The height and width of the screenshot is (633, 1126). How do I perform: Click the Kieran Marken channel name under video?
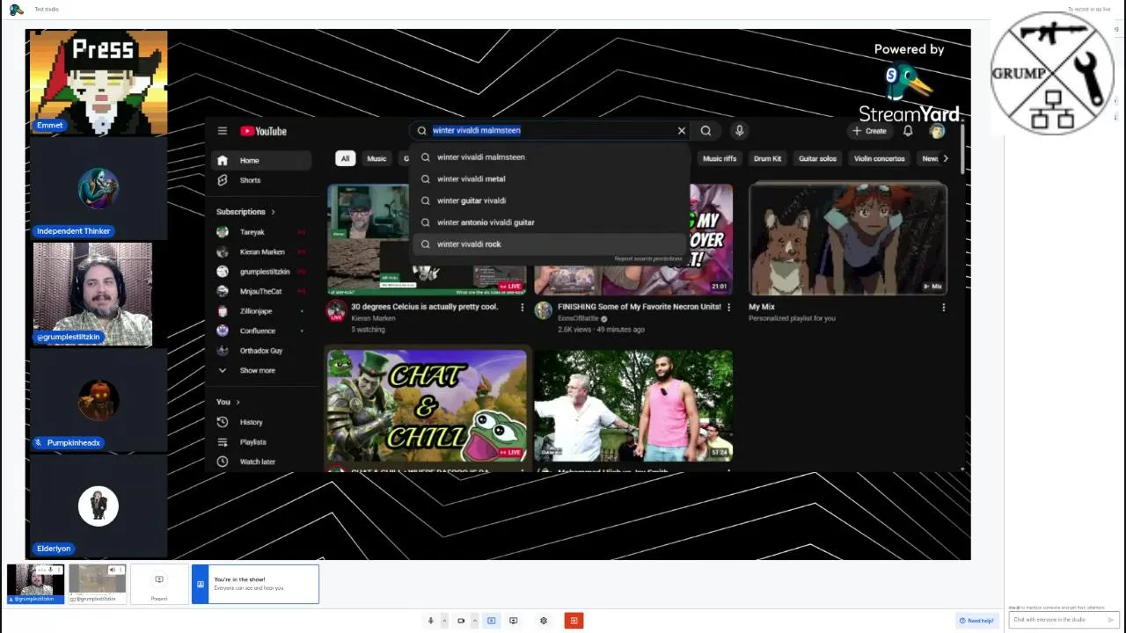point(373,318)
